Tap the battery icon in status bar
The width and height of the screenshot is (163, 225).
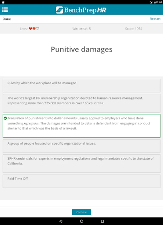tap(155, 2)
